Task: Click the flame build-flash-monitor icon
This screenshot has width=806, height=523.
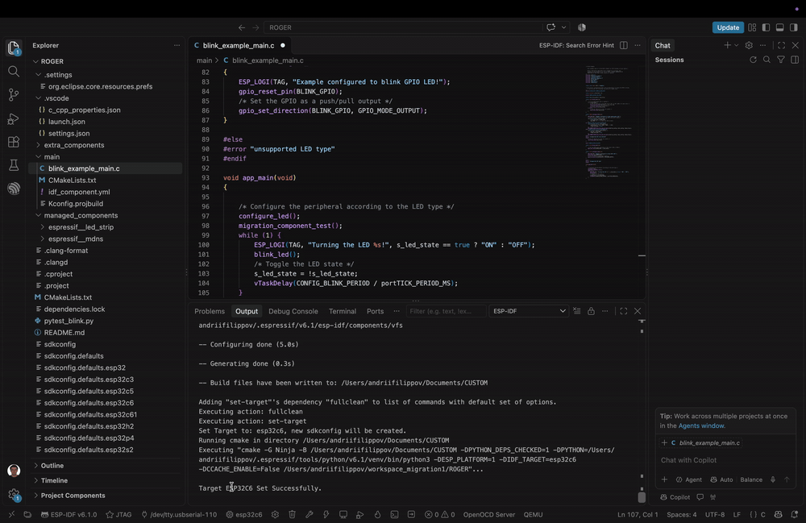Action: click(x=377, y=514)
